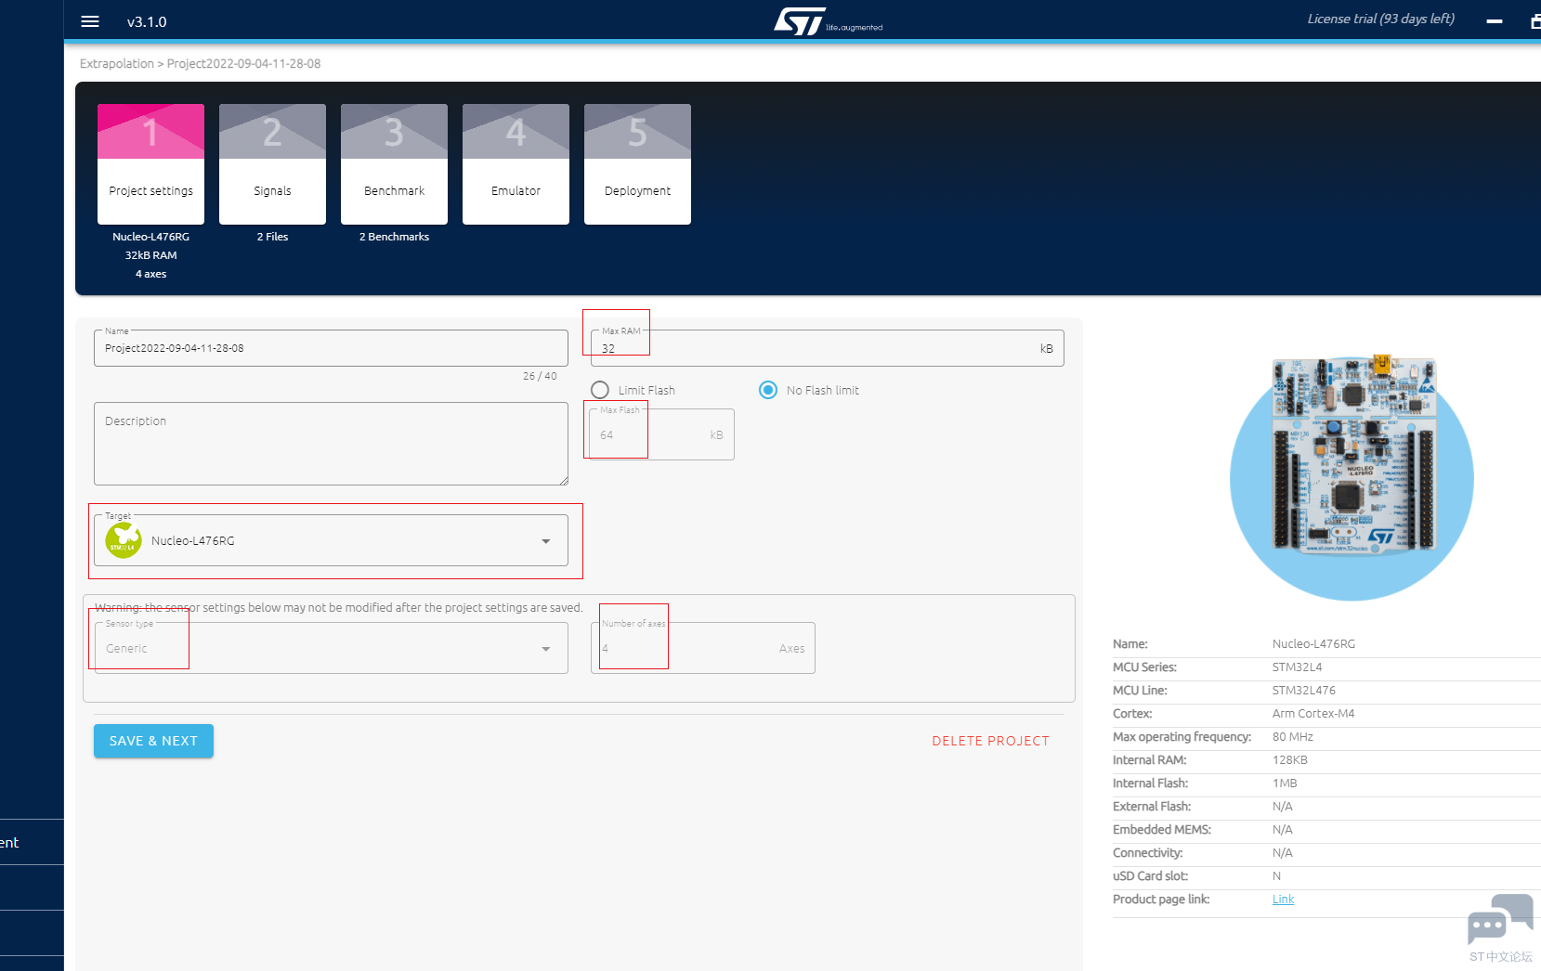Go to step 2 Signals
This screenshot has height=971, width=1541.
[272, 164]
